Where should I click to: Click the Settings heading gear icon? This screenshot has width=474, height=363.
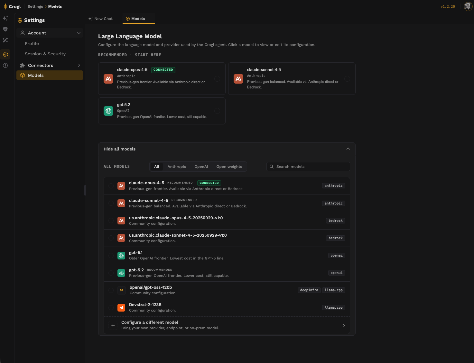click(20, 20)
